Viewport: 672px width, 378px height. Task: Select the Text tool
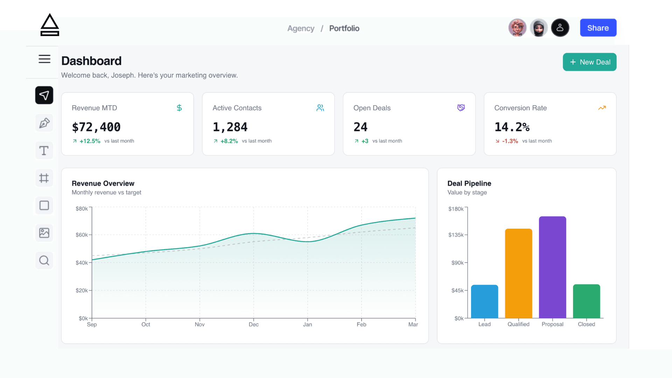coord(44,150)
